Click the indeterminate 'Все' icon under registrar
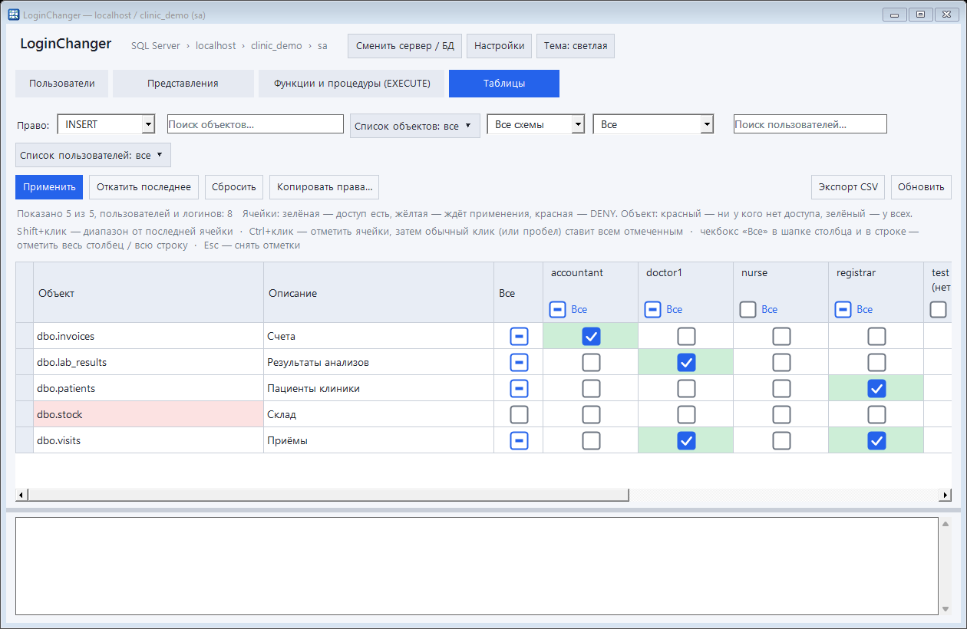Screen dimensions: 967x629 [843, 309]
